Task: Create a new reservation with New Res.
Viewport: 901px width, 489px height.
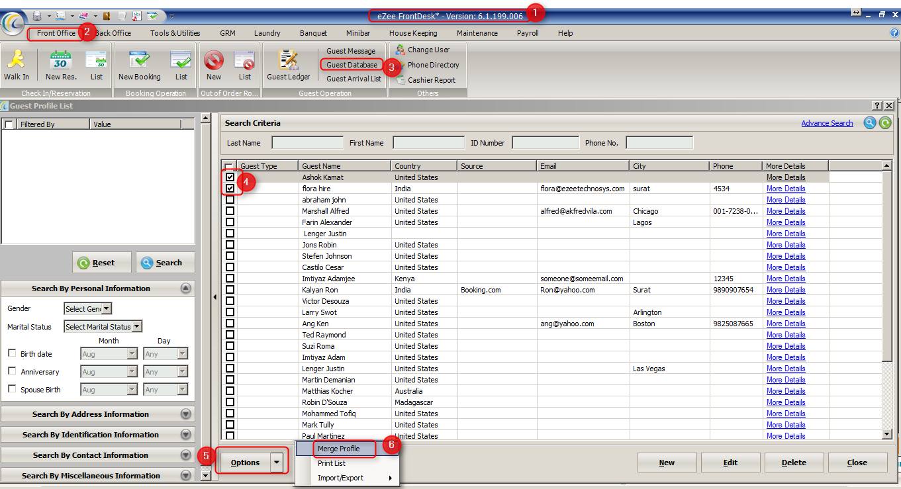Action: 61,66
